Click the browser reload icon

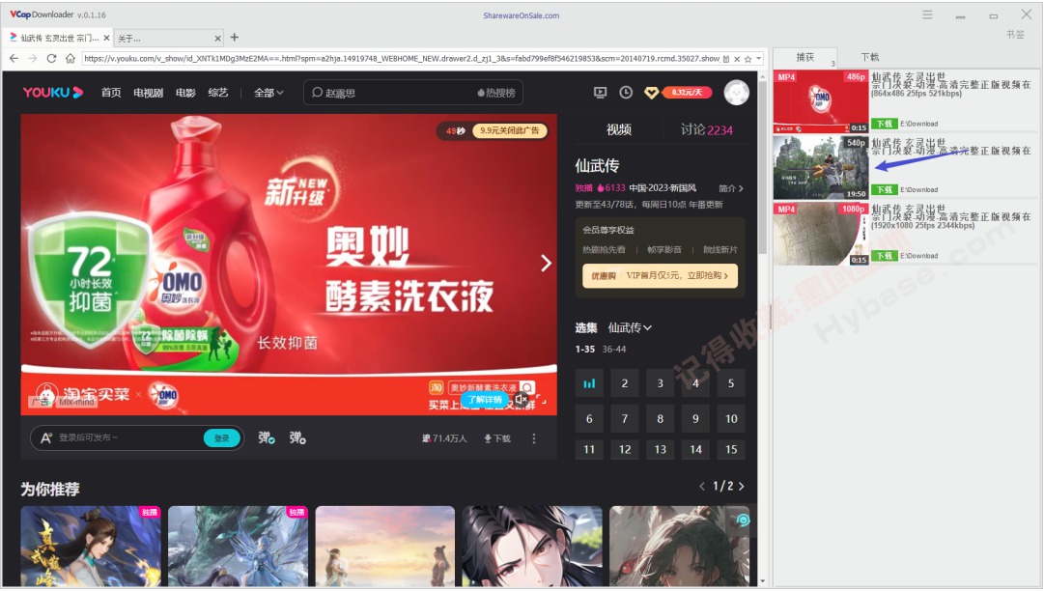[x=51, y=58]
